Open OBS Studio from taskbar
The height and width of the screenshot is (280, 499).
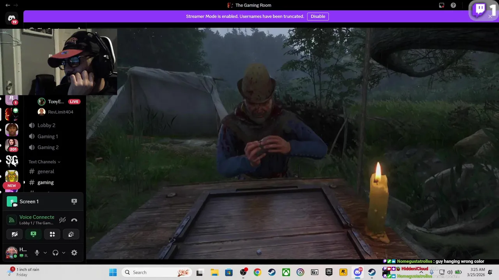coord(243,272)
